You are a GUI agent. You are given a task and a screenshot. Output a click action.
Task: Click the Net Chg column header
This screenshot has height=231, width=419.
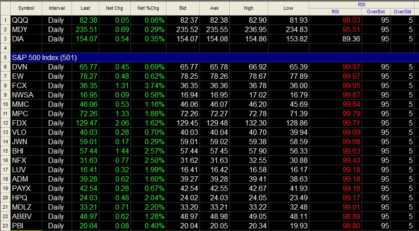pyautogui.click(x=114, y=8)
